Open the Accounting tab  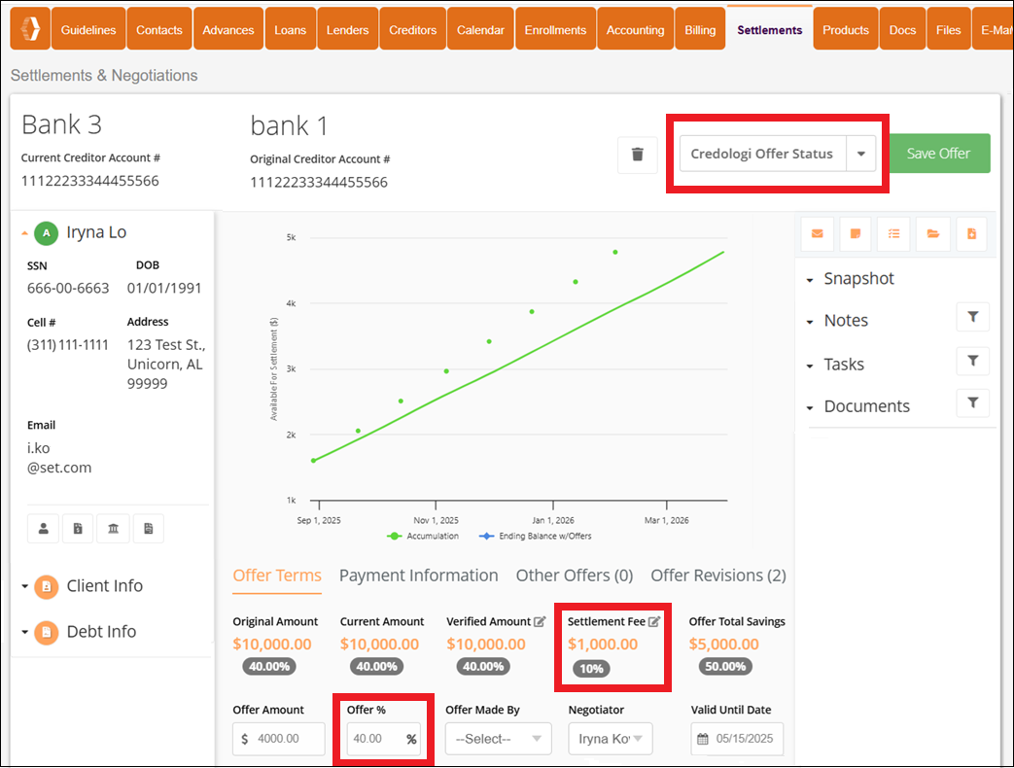(635, 29)
